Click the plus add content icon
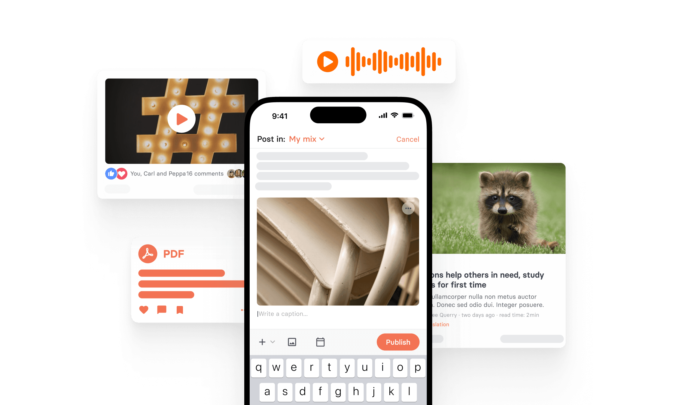 [x=263, y=342]
